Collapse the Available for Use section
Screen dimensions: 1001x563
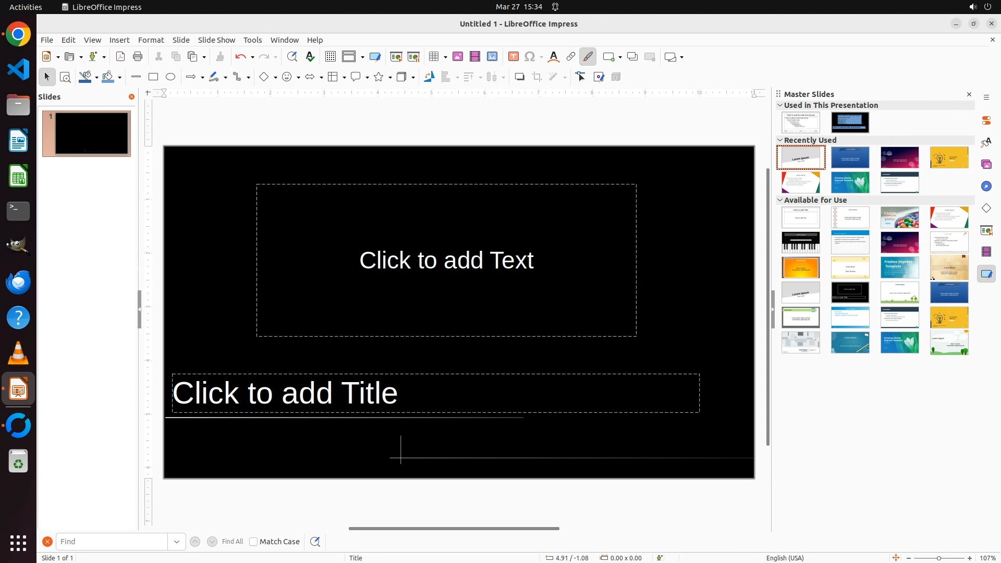(780, 200)
